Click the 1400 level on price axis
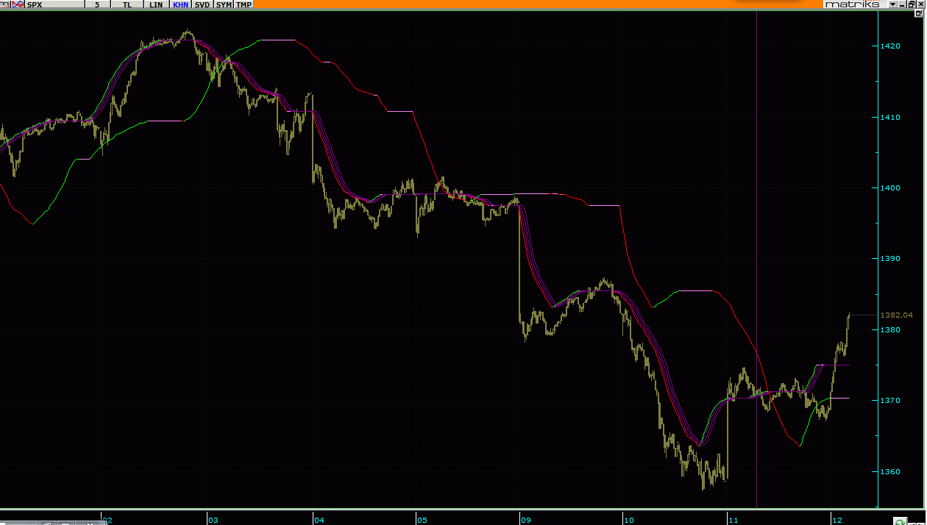The image size is (927, 525). 890,187
